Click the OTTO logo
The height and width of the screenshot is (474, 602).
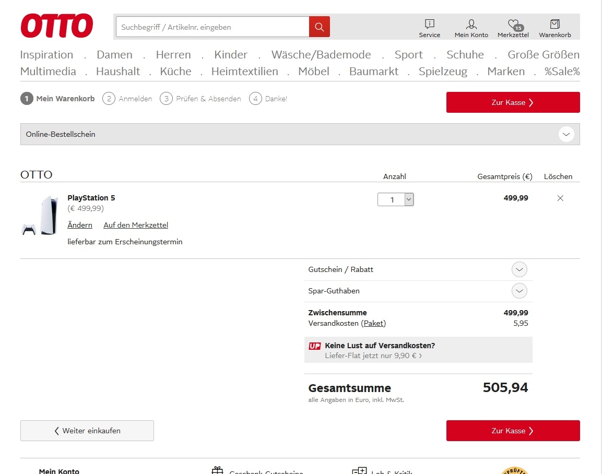tap(57, 26)
